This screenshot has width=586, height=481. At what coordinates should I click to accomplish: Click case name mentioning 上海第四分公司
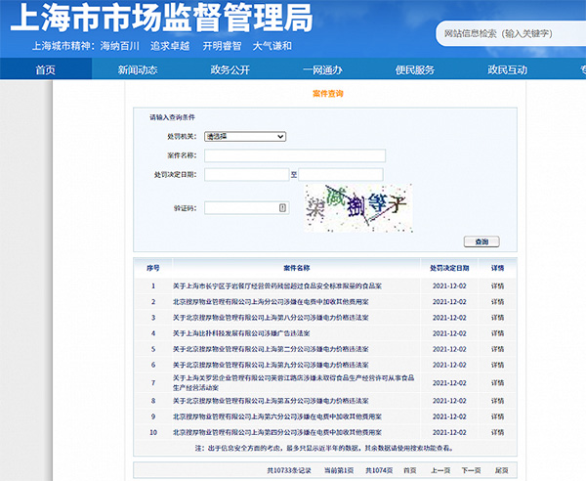pos(277,432)
